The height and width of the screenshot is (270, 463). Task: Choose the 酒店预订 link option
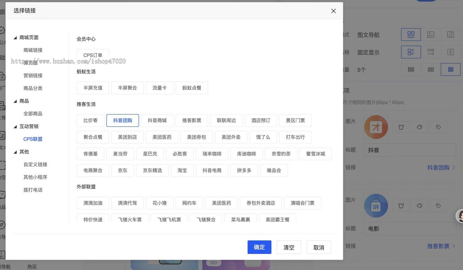pyautogui.click(x=261, y=120)
